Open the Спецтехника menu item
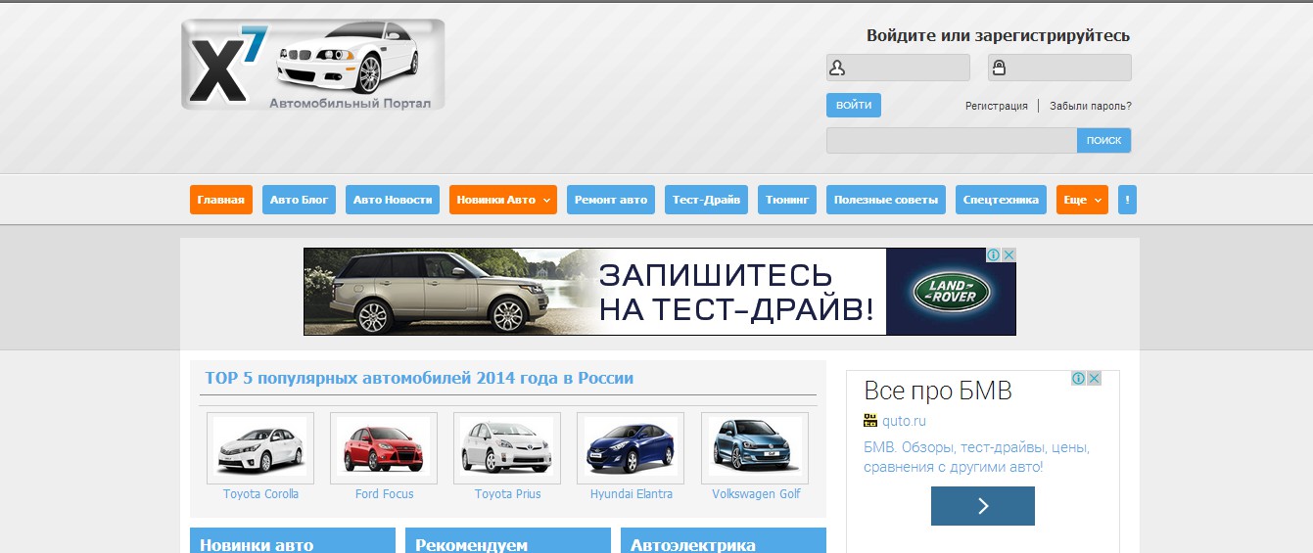Image resolution: width=1313 pixels, height=553 pixels. click(x=1001, y=200)
